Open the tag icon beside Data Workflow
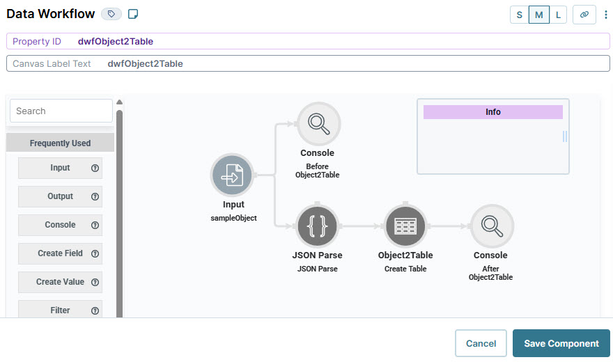Screen dimensions: 613x362 [x=111, y=14]
